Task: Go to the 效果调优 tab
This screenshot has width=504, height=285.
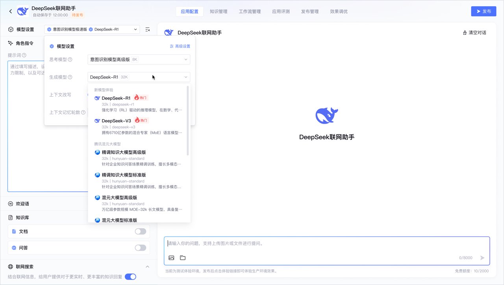Action: pos(339,11)
